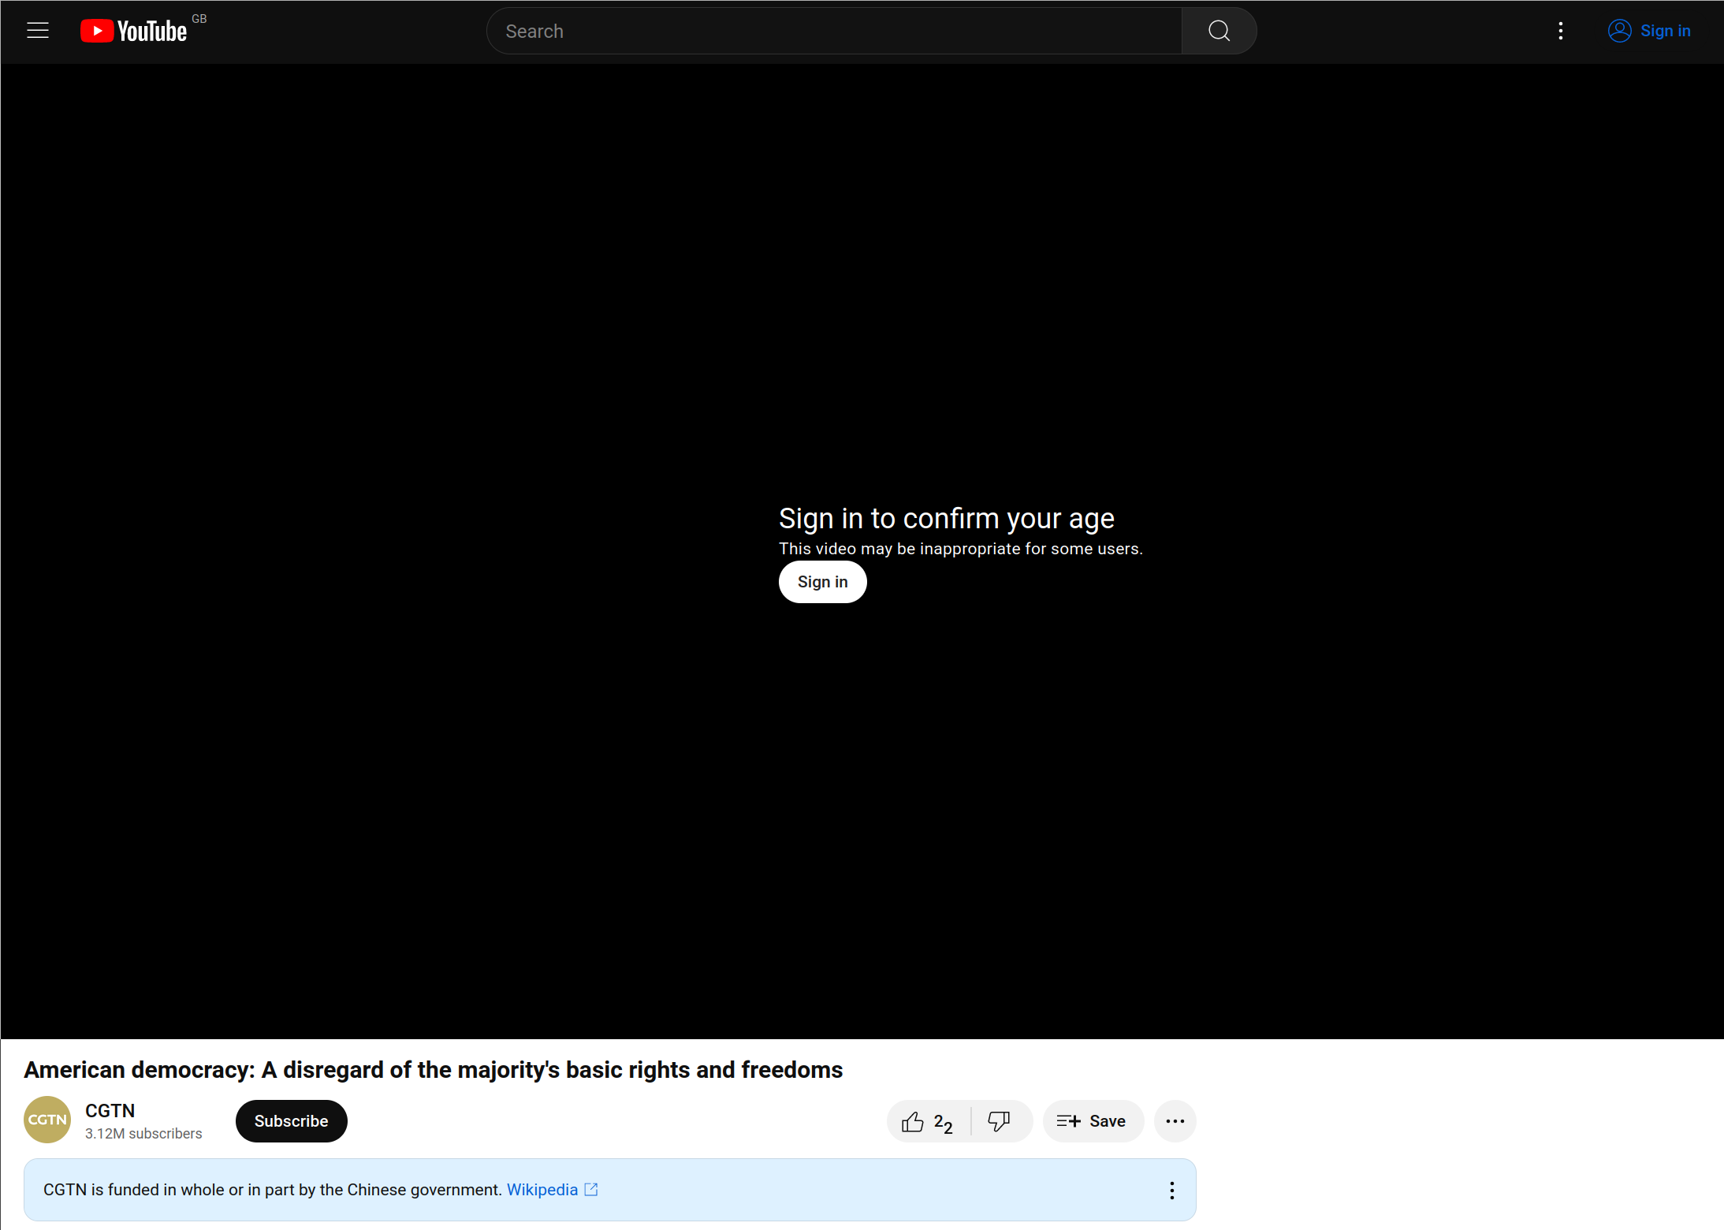
Task: Click the external link icon beside Wikipedia
Action: coord(591,1189)
